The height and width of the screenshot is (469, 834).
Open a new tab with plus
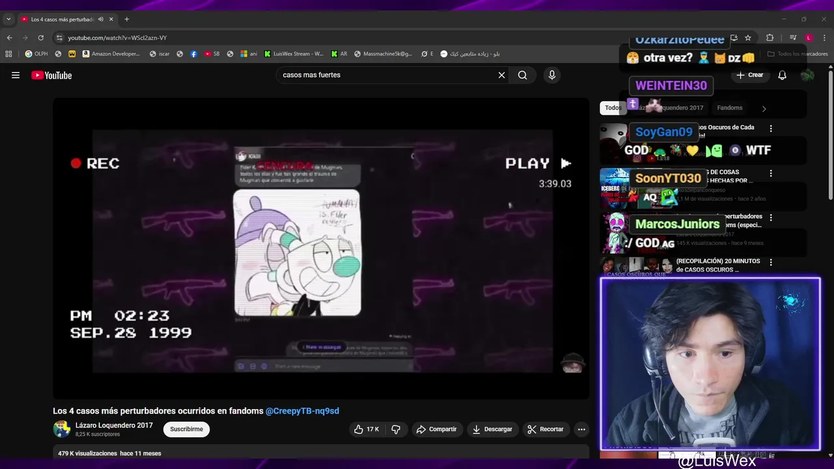[x=127, y=20]
